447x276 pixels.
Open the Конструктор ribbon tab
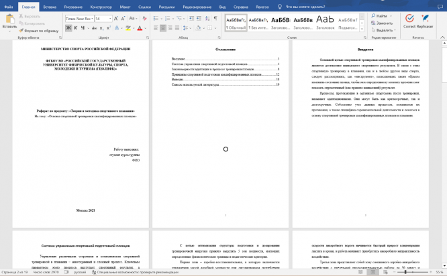101,7
